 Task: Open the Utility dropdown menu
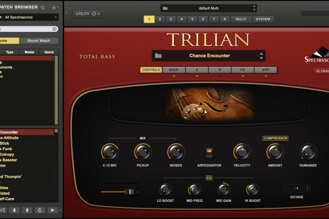tap(87, 14)
